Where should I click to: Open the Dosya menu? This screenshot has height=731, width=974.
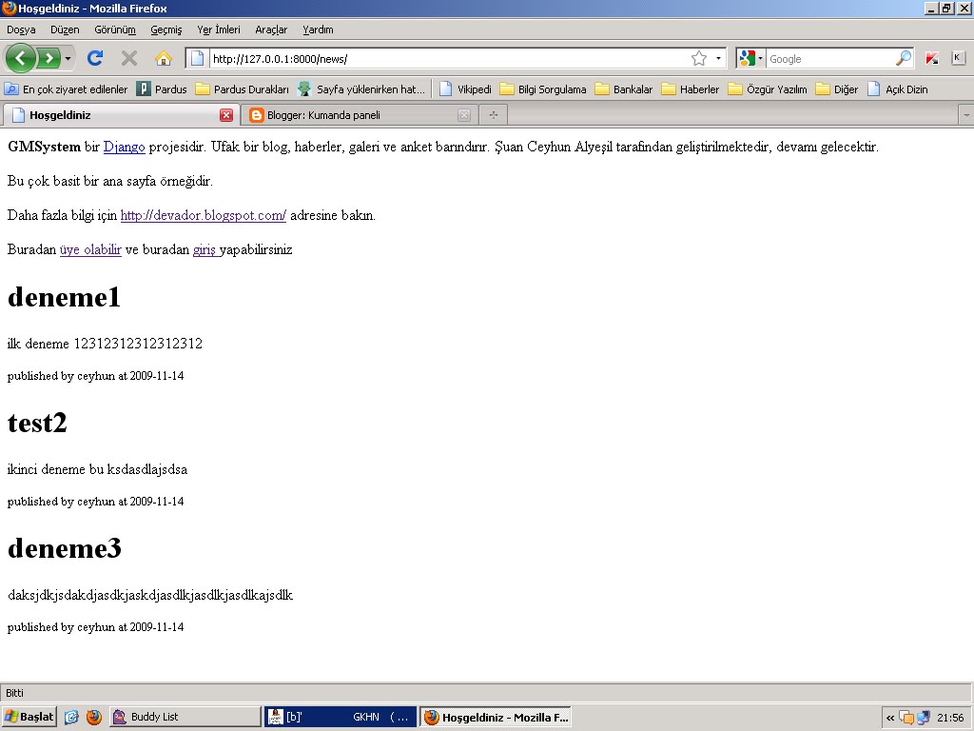click(x=21, y=30)
